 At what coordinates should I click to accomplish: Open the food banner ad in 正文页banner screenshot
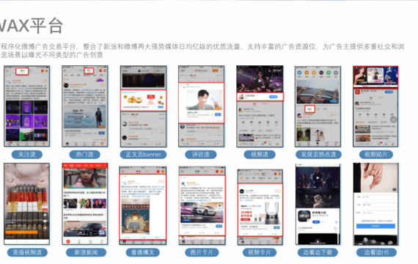144,100
